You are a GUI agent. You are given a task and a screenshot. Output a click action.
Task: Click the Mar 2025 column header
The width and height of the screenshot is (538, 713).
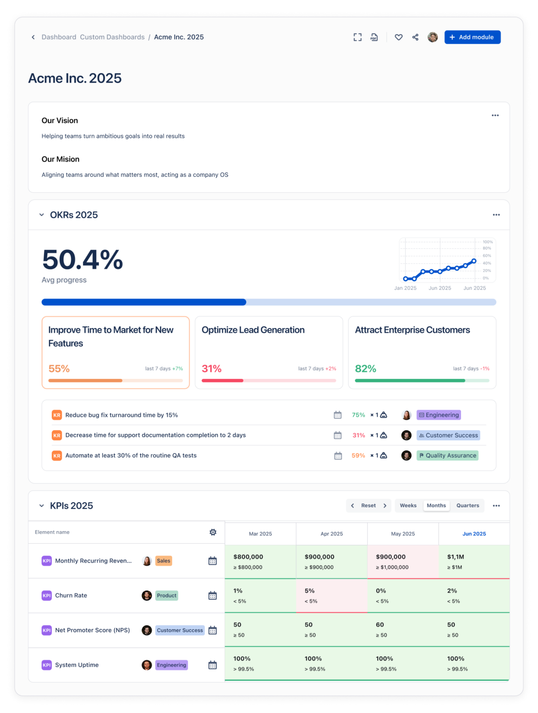click(x=260, y=534)
